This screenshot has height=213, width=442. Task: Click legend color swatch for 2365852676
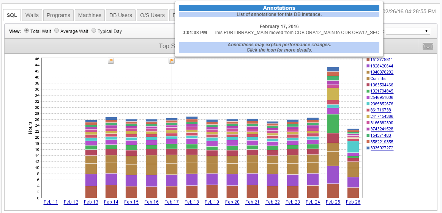(x=368, y=104)
